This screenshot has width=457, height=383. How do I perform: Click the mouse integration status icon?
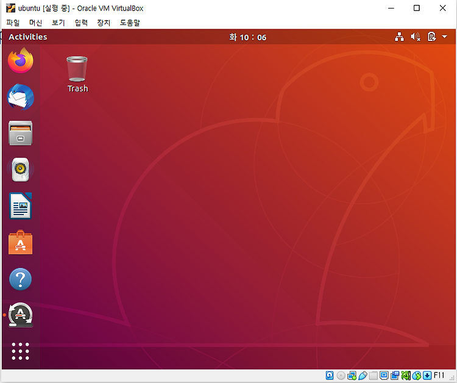[x=417, y=376]
